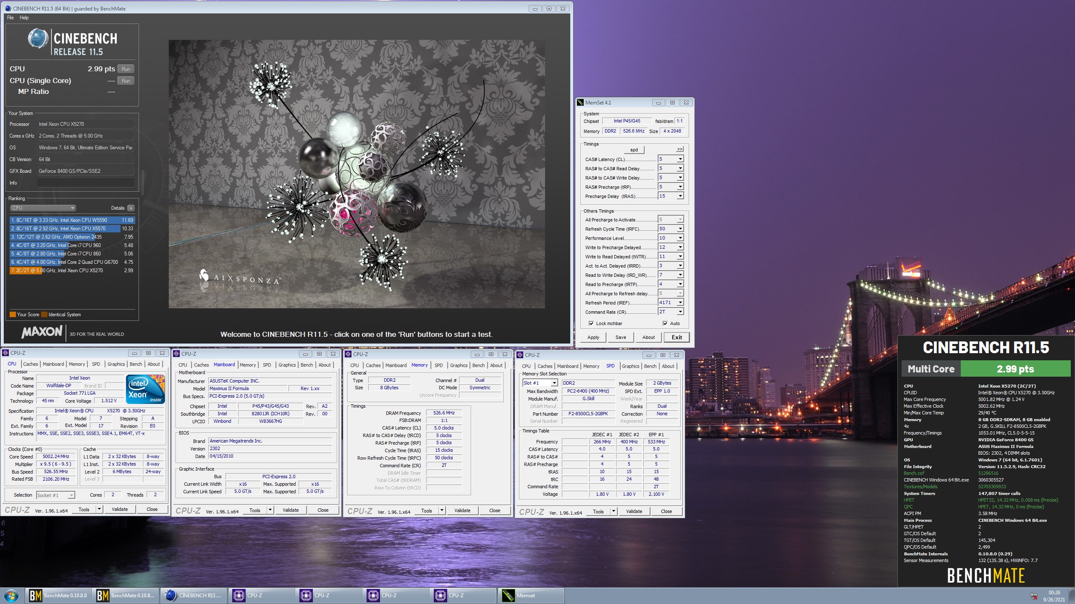The image size is (1075, 604).
Task: Select ranking row Intel Xeon CPU X5270
Action: point(72,271)
